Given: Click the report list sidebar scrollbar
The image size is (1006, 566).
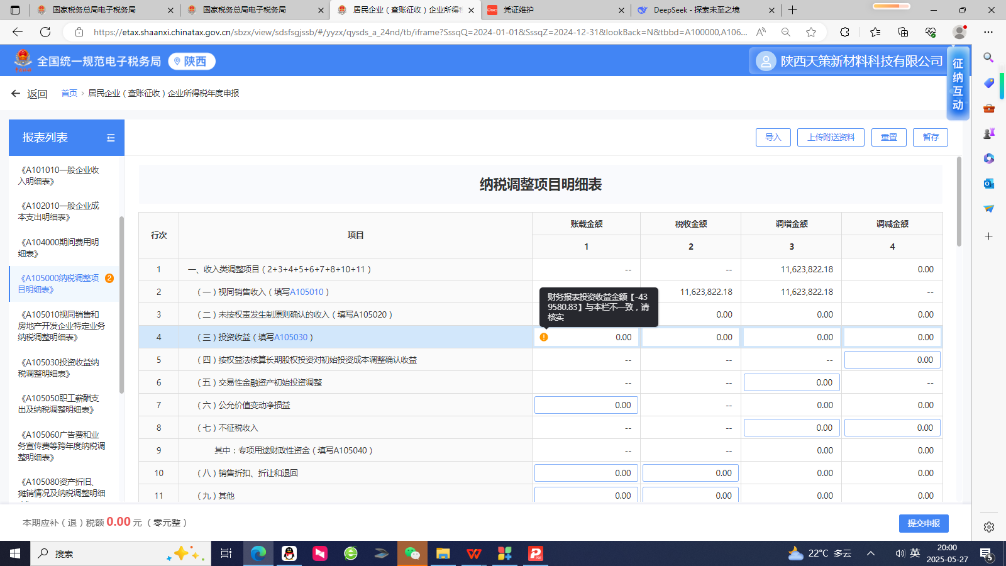Looking at the screenshot, I should 121,302.
